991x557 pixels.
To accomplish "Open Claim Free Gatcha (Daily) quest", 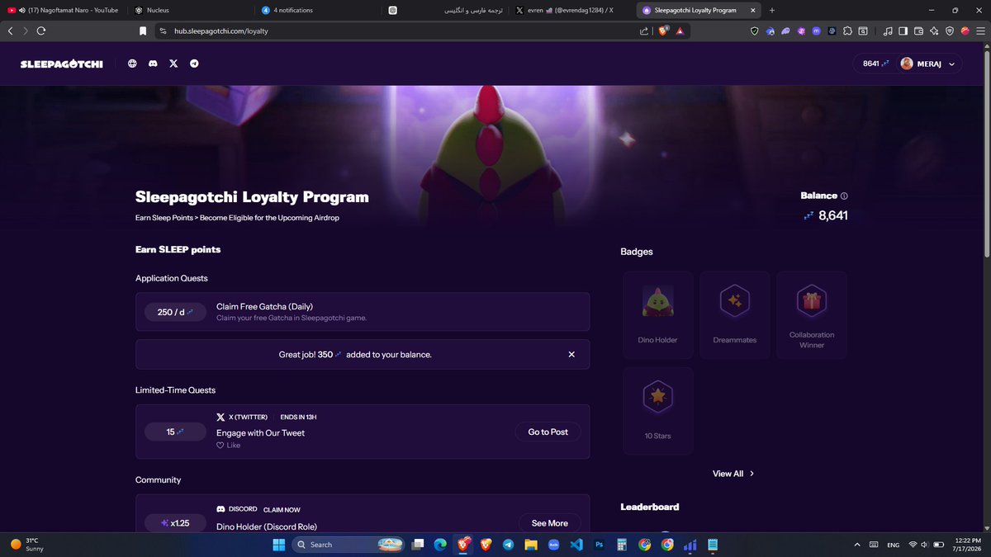I will pyautogui.click(x=363, y=312).
